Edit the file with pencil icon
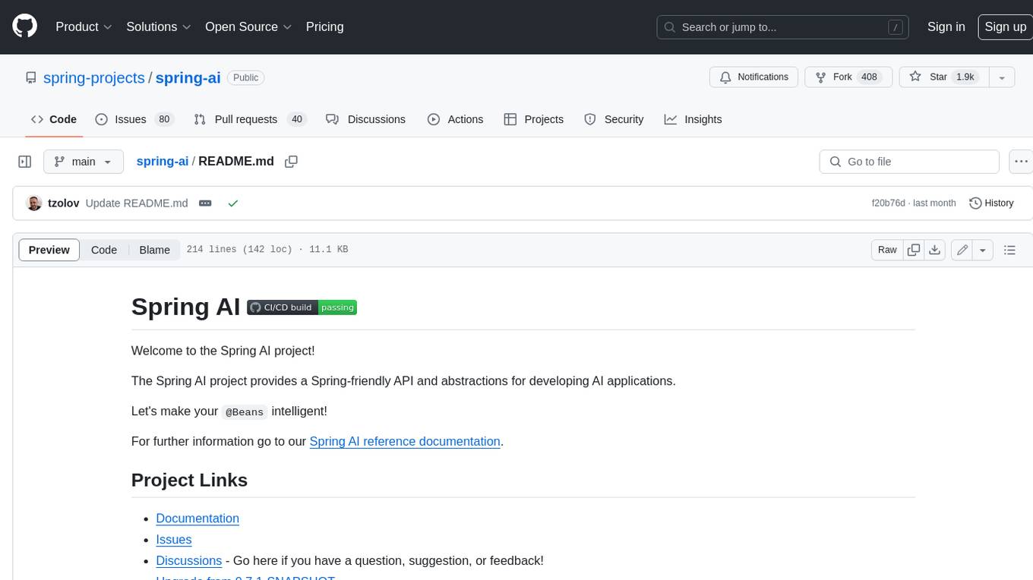Screen dimensions: 1033x580 [962, 250]
